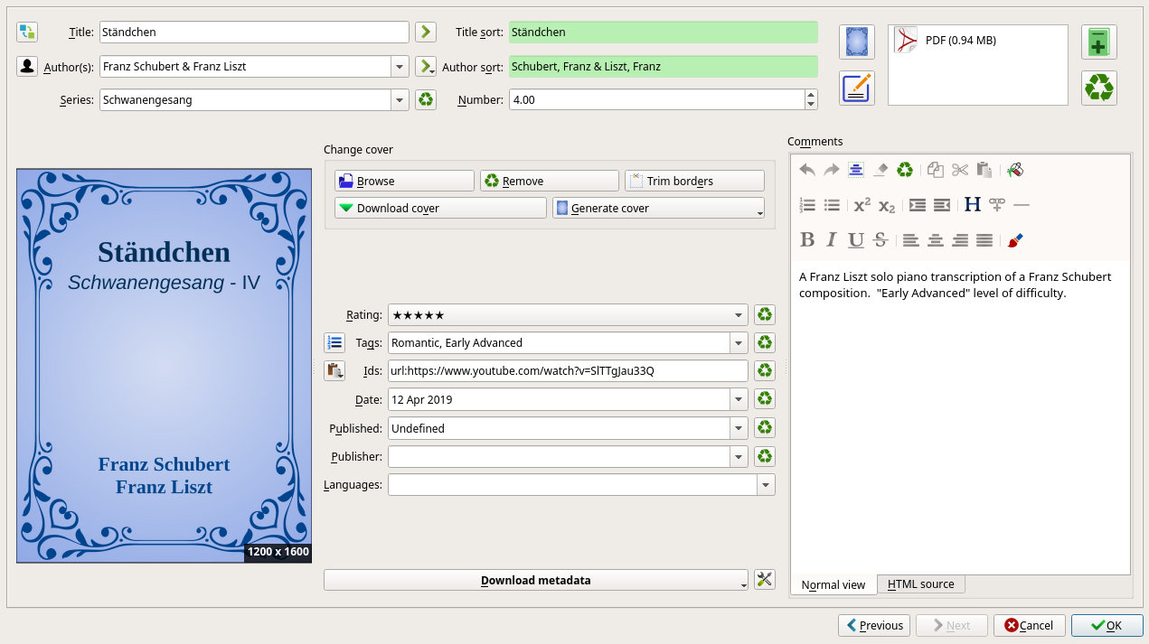Open metadata download configuration wrench icon
Image resolution: width=1149 pixels, height=644 pixels.
(x=765, y=580)
